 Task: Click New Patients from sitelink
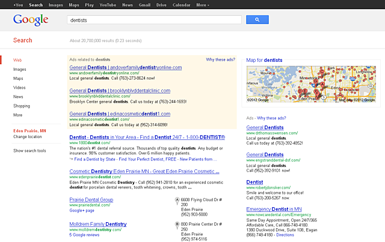point(198,159)
